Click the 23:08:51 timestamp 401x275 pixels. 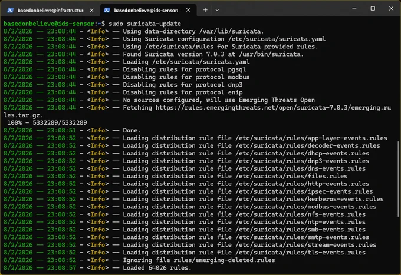pyautogui.click(x=61, y=131)
